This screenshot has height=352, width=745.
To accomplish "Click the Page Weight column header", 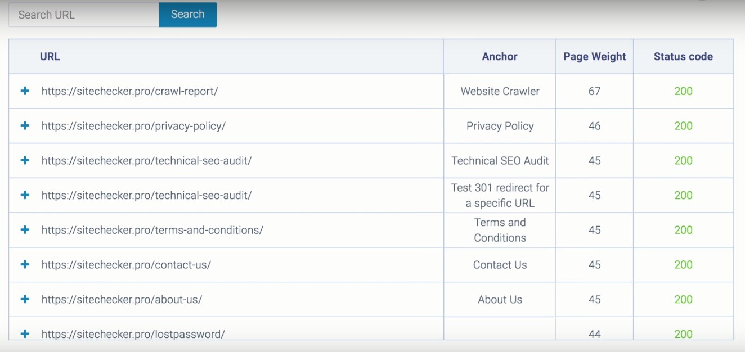I will point(594,56).
